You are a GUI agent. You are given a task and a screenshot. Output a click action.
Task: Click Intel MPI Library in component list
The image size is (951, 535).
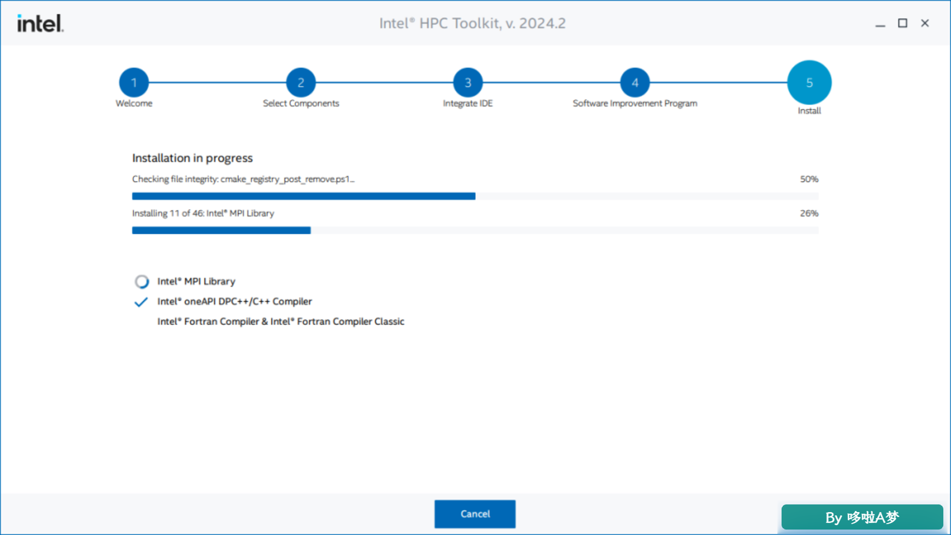click(x=196, y=281)
